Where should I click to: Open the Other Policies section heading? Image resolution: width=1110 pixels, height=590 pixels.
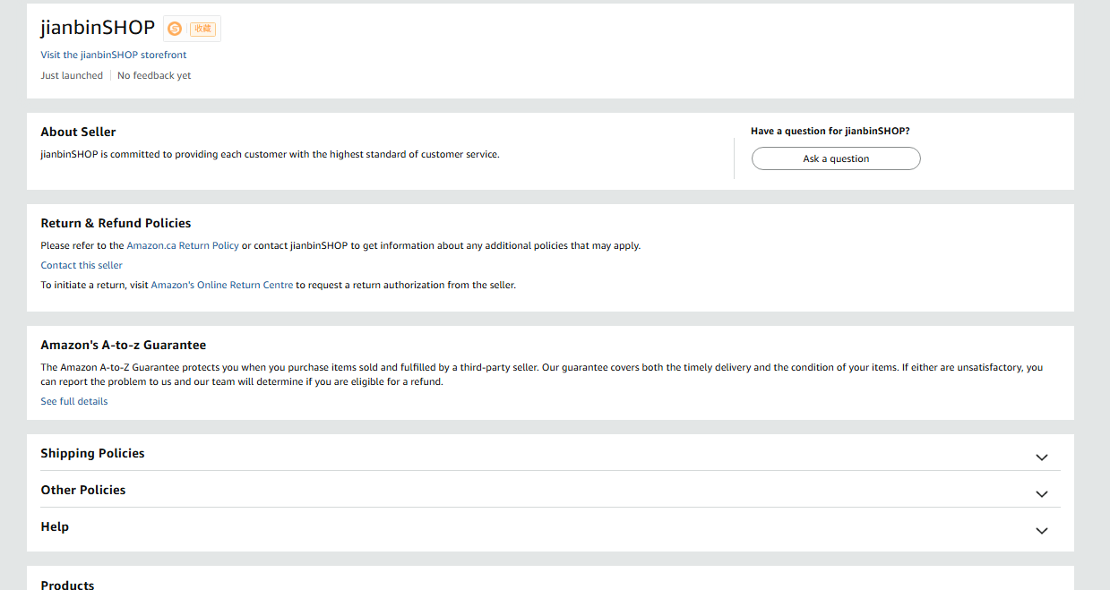click(83, 490)
